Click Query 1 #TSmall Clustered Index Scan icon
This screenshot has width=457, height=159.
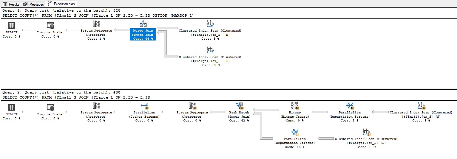(210, 24)
